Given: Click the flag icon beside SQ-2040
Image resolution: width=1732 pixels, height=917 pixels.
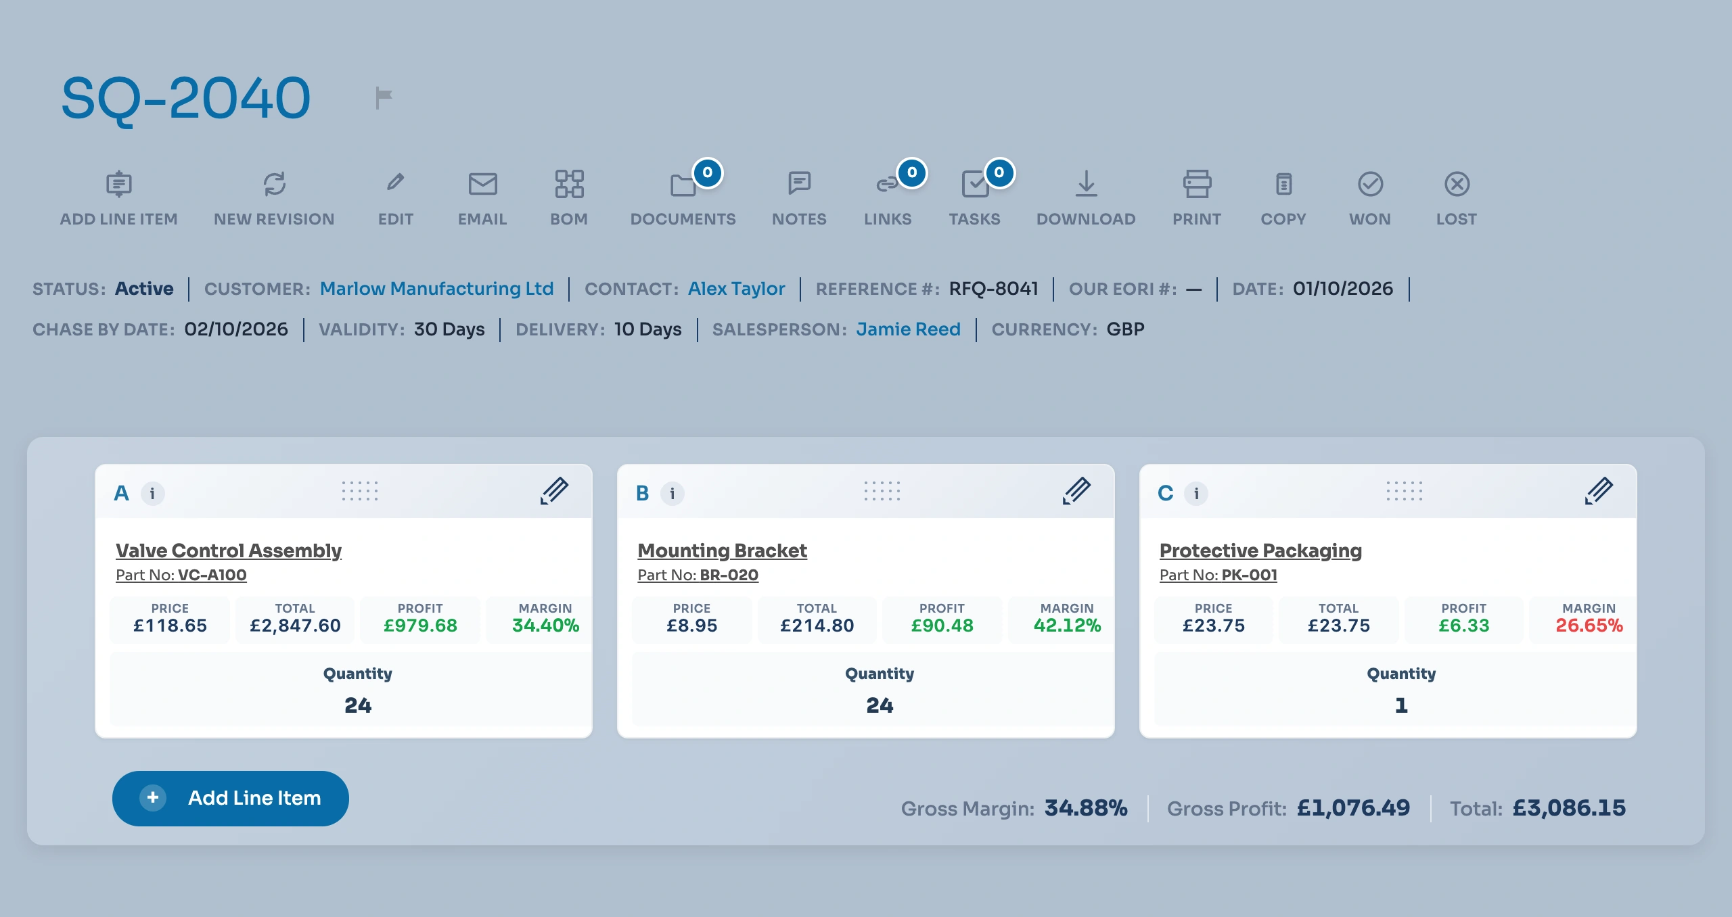Looking at the screenshot, I should [x=384, y=98].
